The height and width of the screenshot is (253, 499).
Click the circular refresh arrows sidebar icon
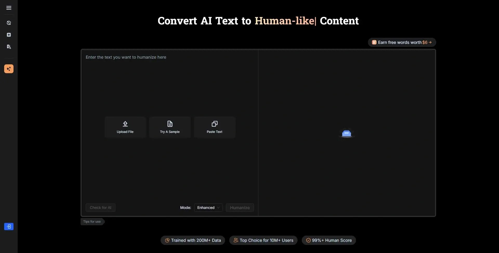[x=9, y=23]
